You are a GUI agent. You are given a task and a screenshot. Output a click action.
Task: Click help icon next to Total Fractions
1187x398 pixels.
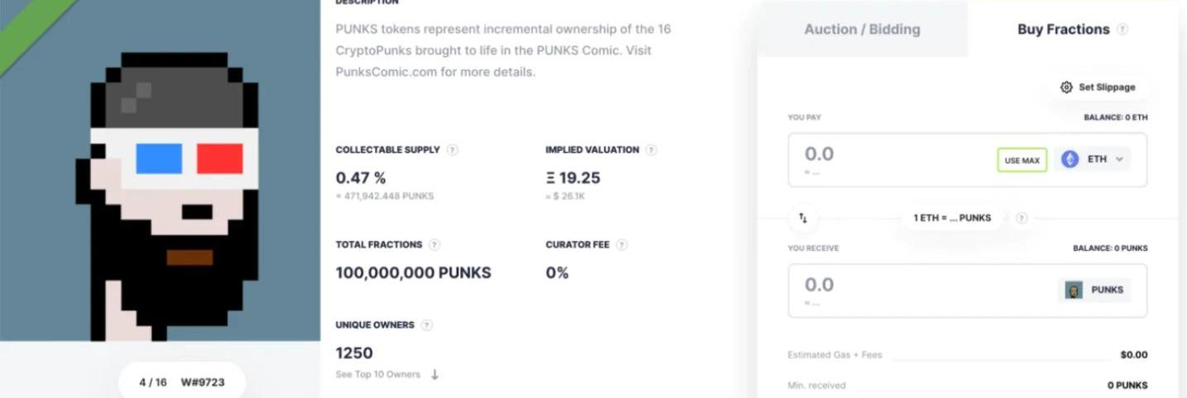click(435, 245)
